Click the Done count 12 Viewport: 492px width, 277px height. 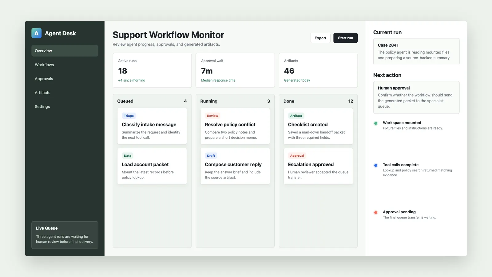coord(351,101)
